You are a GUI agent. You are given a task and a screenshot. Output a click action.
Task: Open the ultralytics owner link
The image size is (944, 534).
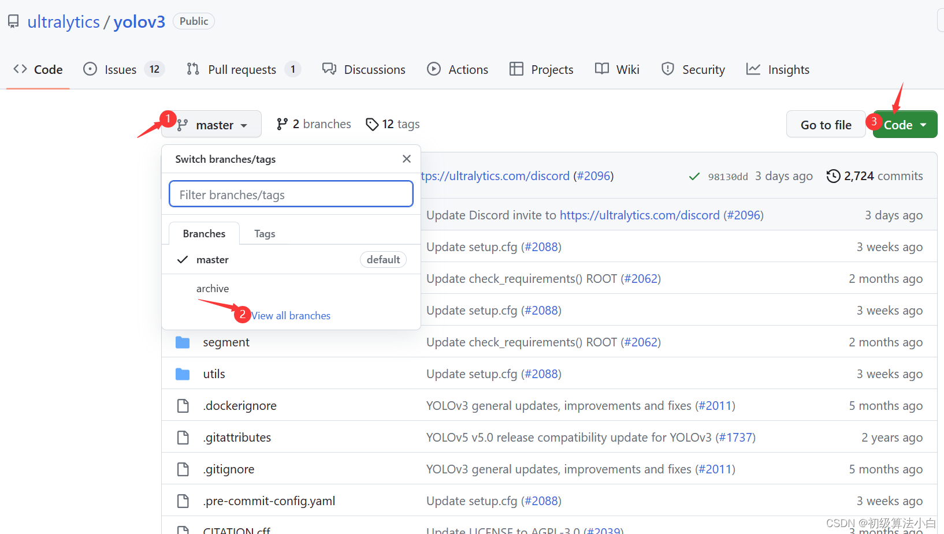click(64, 22)
